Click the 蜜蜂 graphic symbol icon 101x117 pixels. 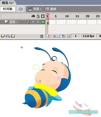47,9
